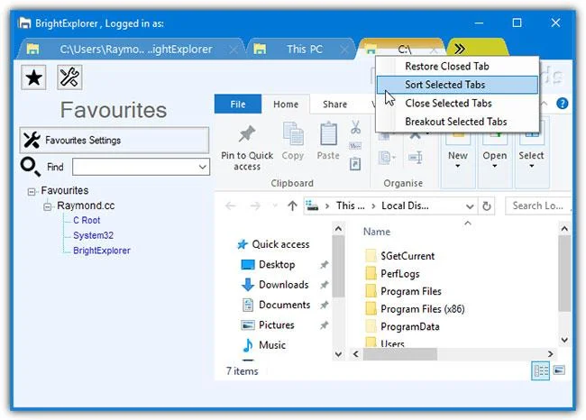
Task: Open the System32 favourite link
Action: point(93,235)
